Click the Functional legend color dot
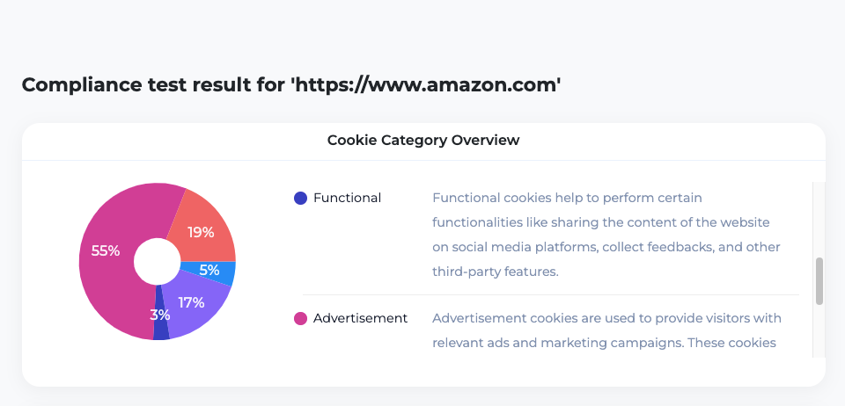The height and width of the screenshot is (406, 845). point(300,198)
